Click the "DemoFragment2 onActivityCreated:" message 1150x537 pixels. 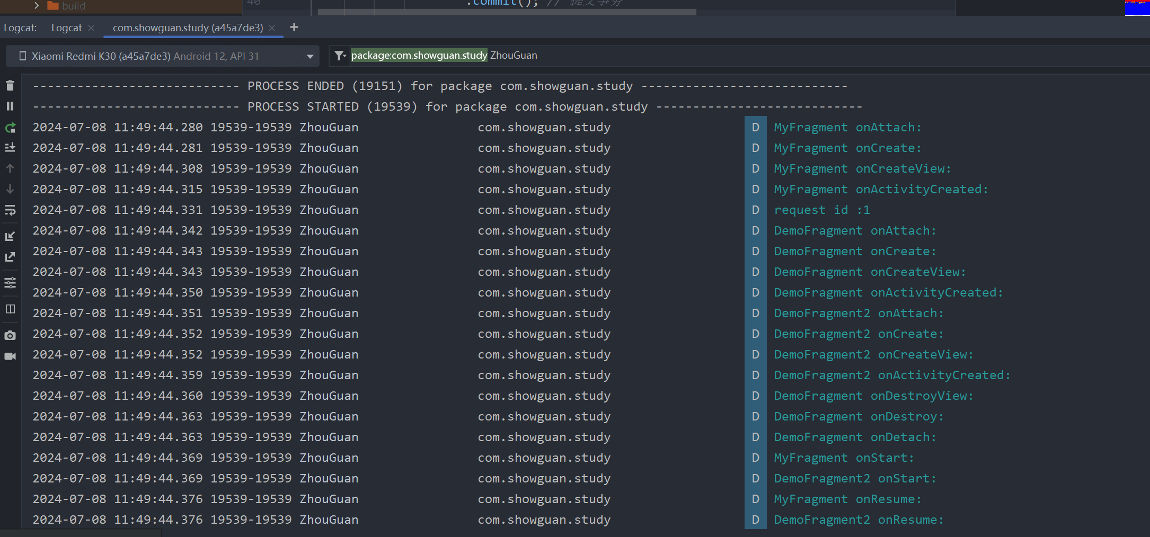pyautogui.click(x=892, y=375)
